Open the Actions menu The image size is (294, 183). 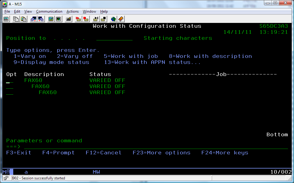(72, 11)
